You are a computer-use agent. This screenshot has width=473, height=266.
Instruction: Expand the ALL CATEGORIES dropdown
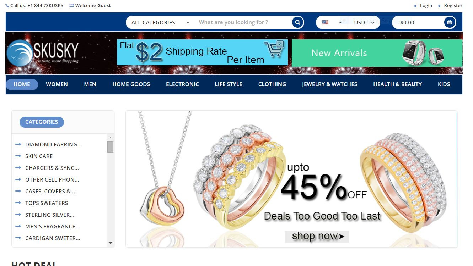(160, 22)
